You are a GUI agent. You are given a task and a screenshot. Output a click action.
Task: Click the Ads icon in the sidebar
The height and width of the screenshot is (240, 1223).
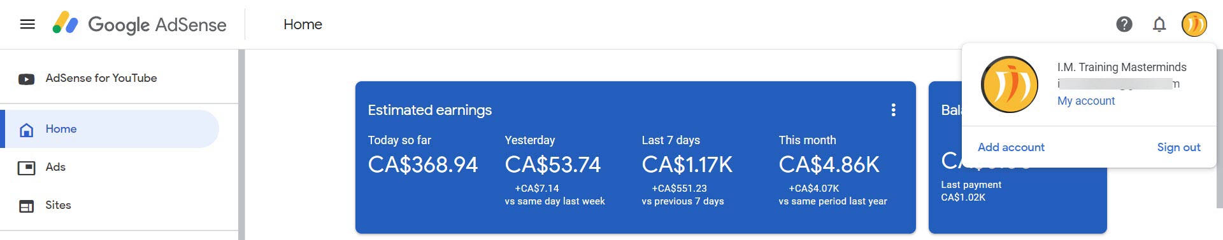coord(27,168)
